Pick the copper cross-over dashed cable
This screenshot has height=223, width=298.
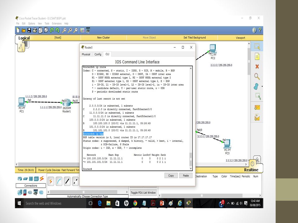[75, 181]
